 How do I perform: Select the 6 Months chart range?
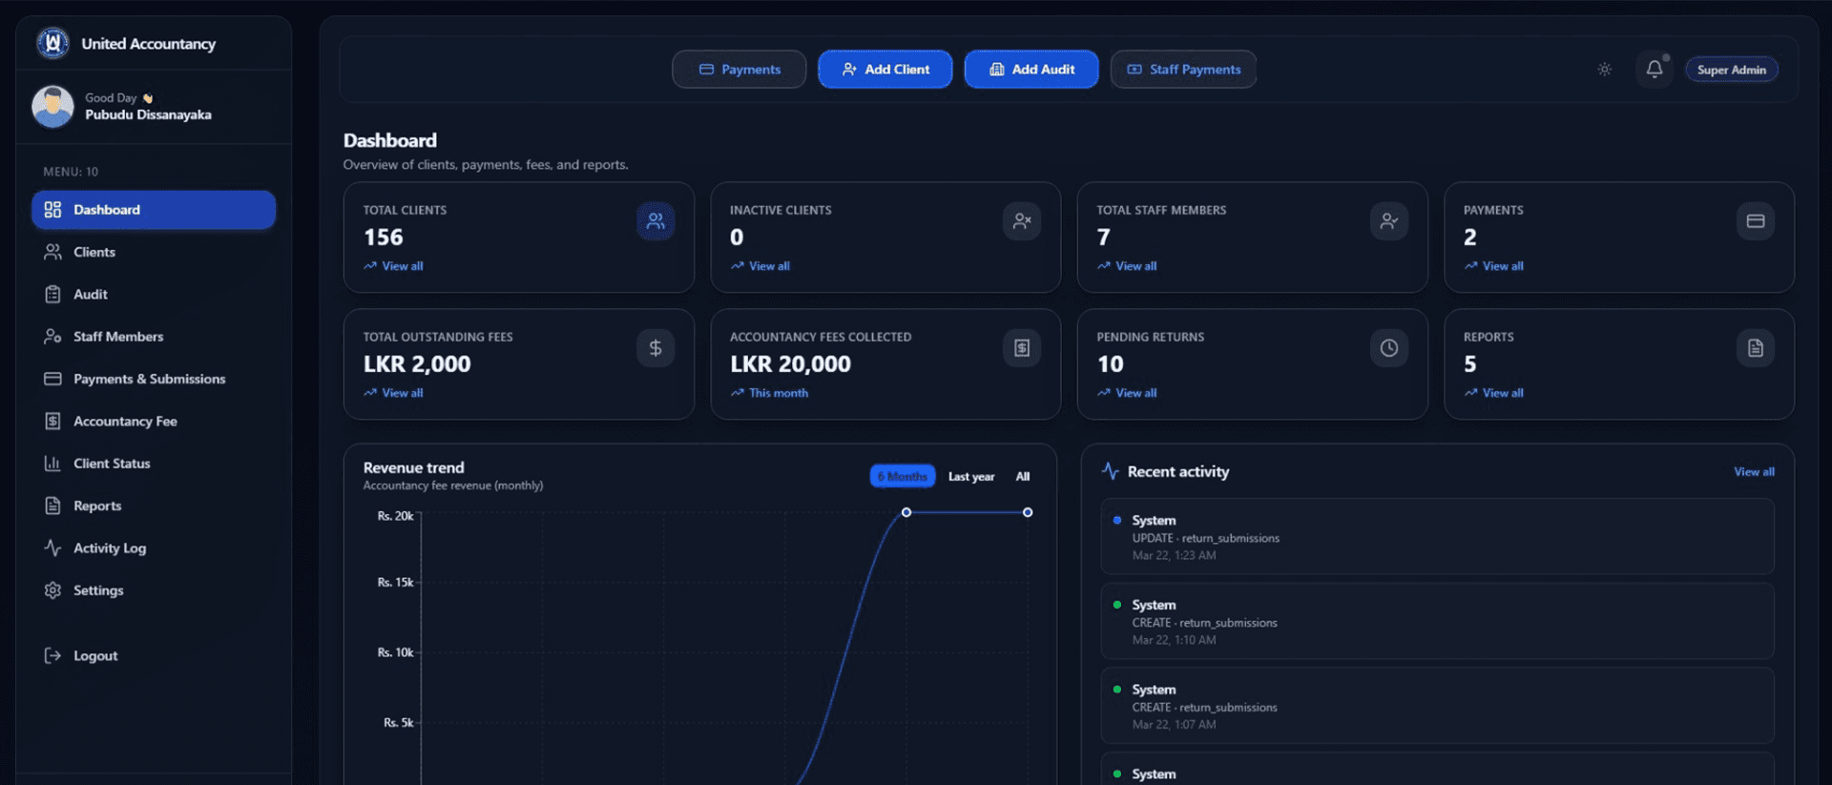point(902,476)
